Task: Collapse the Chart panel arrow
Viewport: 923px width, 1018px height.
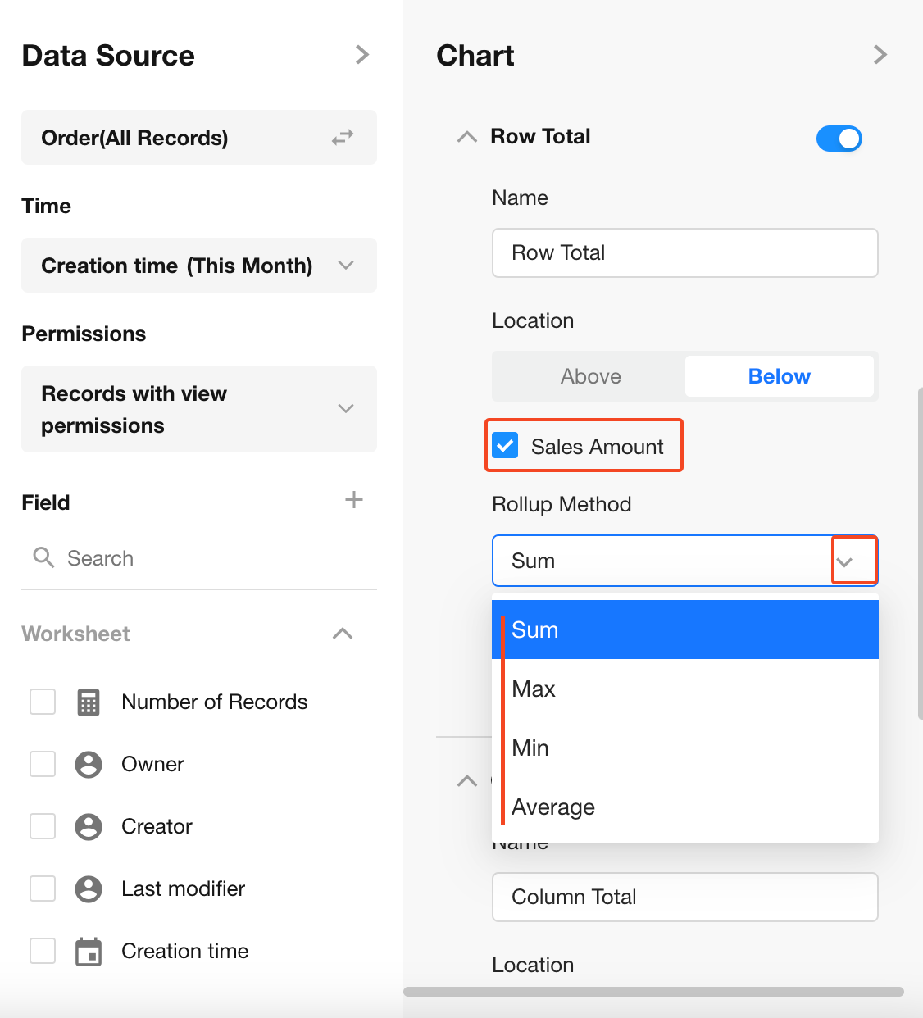Action: (880, 55)
